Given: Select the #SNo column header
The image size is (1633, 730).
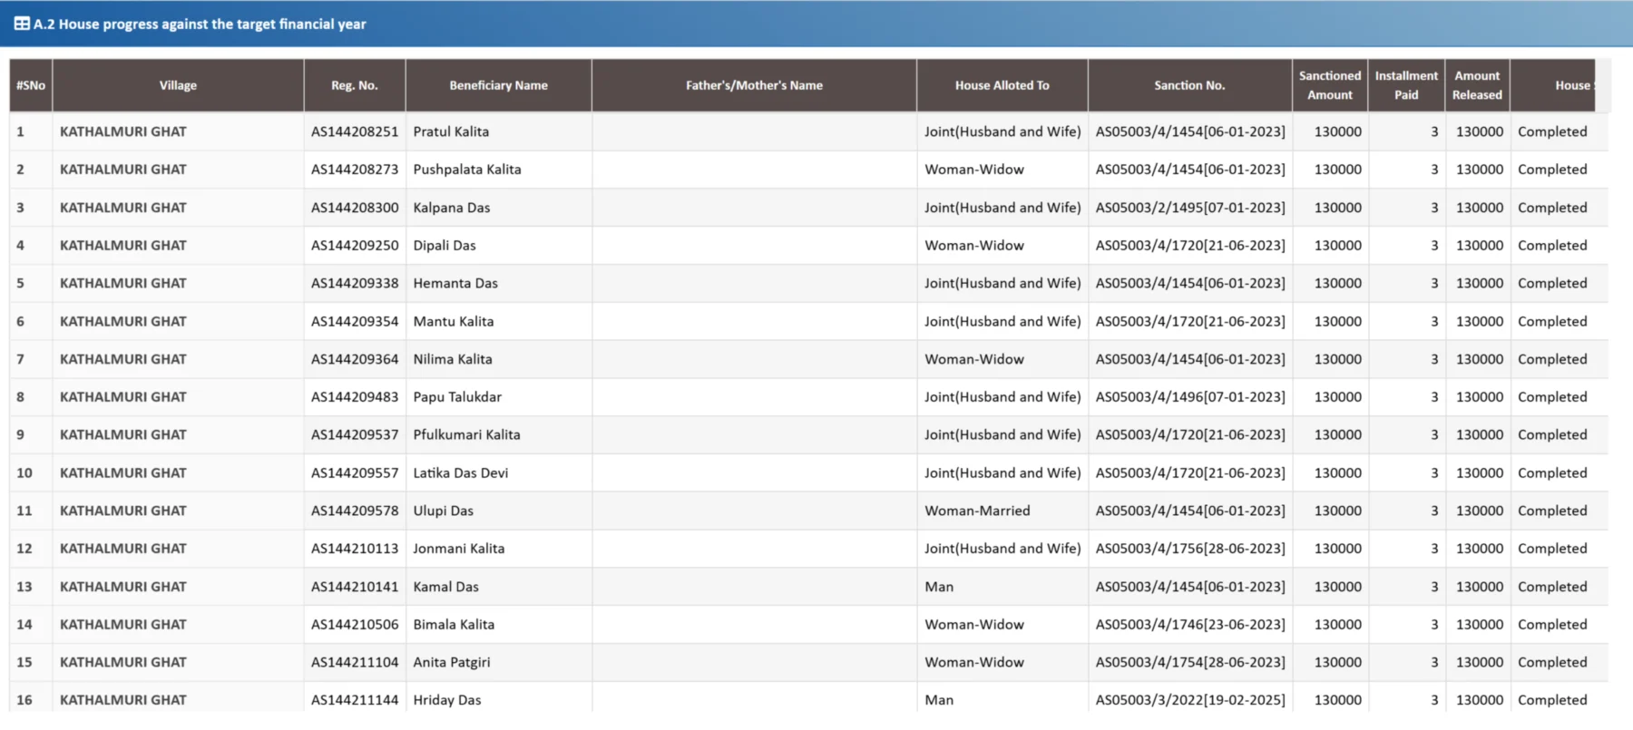Looking at the screenshot, I should pyautogui.click(x=31, y=85).
